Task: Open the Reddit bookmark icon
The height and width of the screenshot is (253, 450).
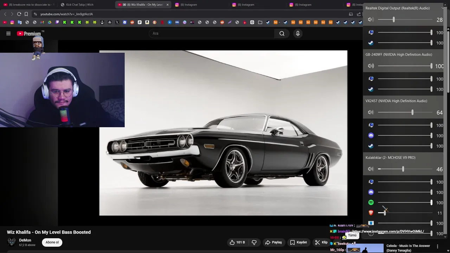Action: pyautogui.click(x=132, y=22)
